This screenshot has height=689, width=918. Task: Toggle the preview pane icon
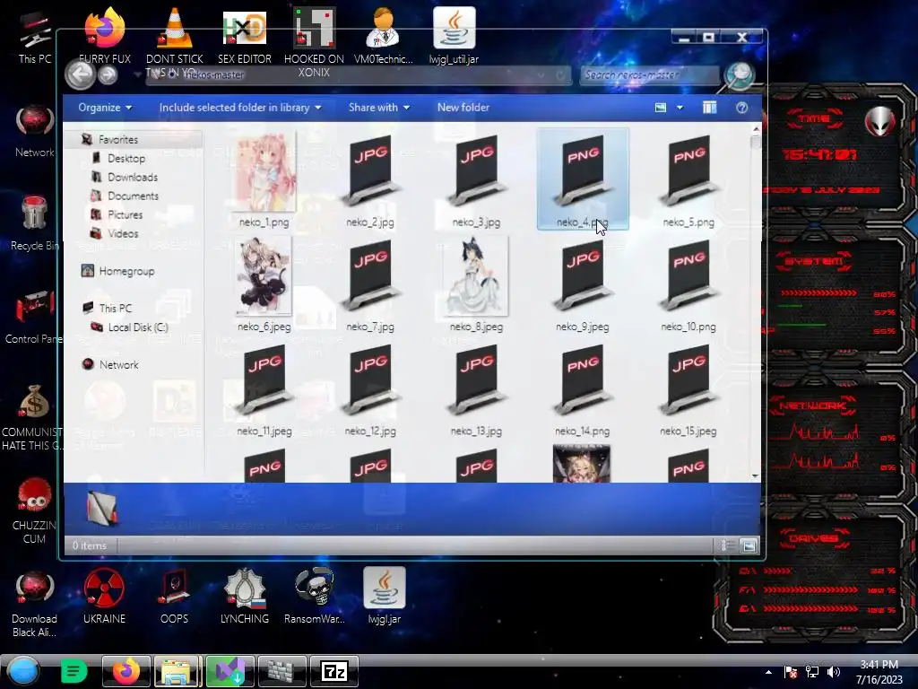pyautogui.click(x=710, y=108)
